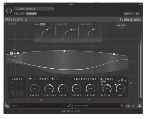Click the High band dynamics curve point
148x119 pixels.
pyautogui.click(x=93, y=29)
